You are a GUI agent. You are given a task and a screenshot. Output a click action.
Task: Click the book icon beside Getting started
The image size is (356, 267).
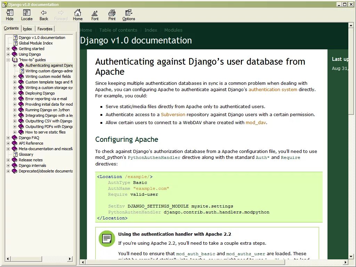[15, 49]
